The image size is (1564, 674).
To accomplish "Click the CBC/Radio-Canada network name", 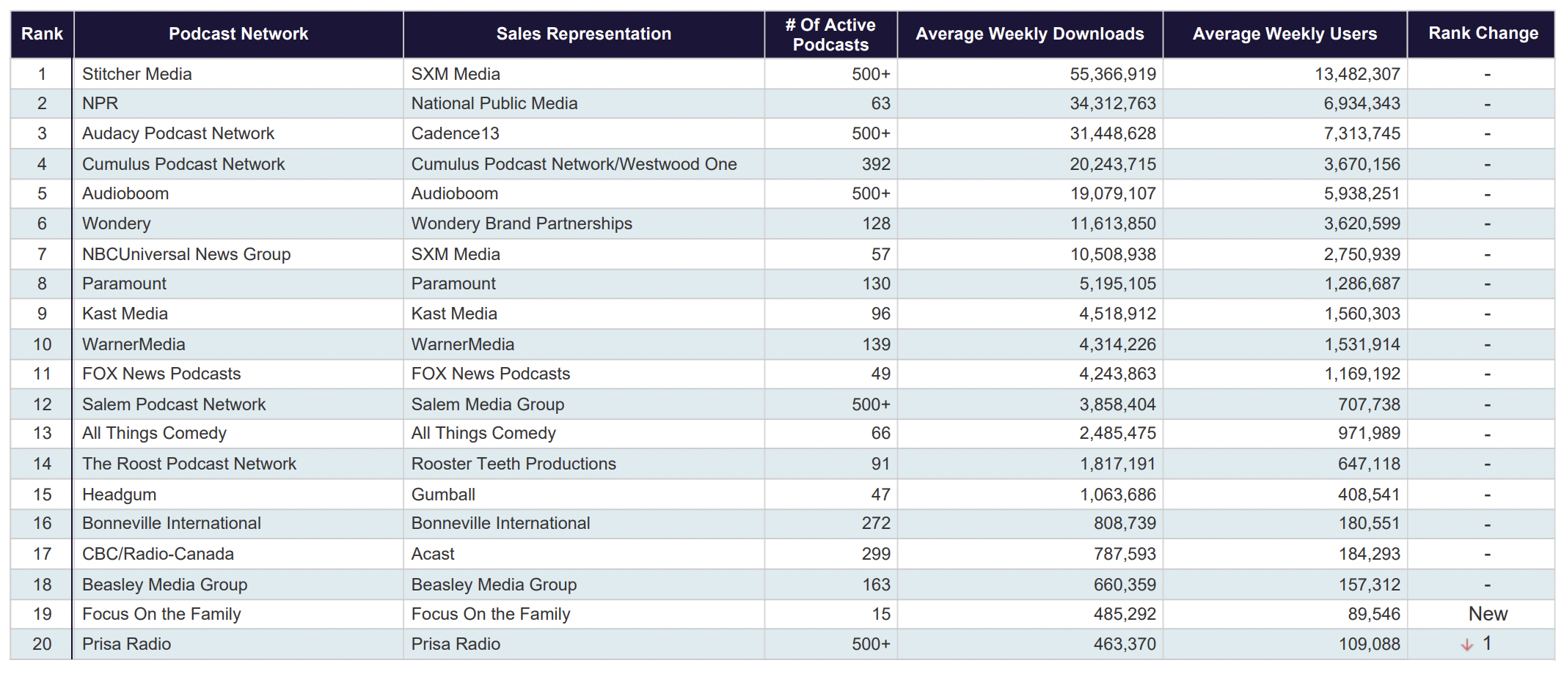I will click(x=158, y=554).
